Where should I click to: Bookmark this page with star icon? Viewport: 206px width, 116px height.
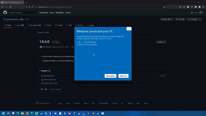pyautogui.click(x=164, y=7)
